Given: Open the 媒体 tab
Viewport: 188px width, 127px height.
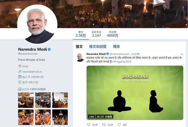Looking at the screenshot, I should 116,46.
